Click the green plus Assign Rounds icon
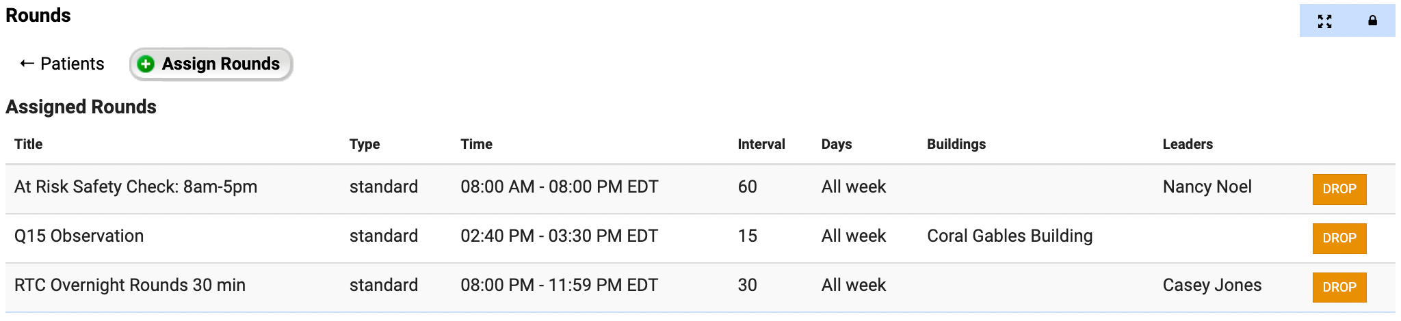Viewport: 1401px width, 321px height. click(146, 64)
